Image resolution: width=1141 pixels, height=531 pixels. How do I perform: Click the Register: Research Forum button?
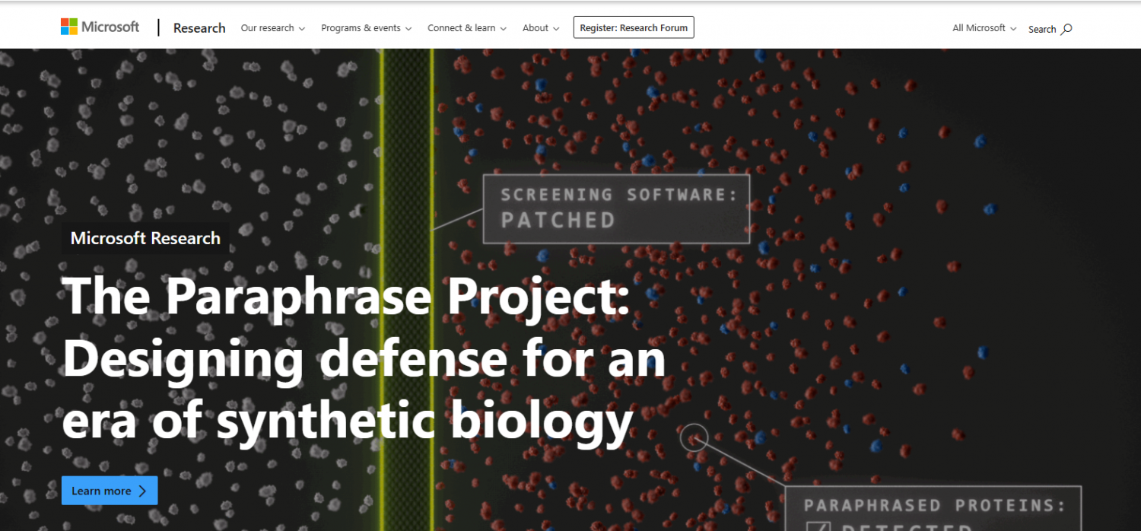pos(634,28)
